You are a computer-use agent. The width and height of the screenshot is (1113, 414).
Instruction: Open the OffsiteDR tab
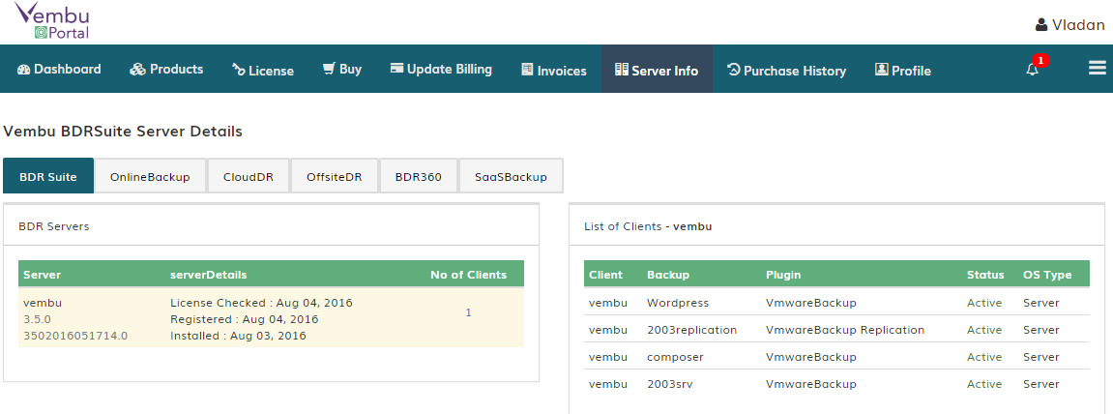click(335, 176)
